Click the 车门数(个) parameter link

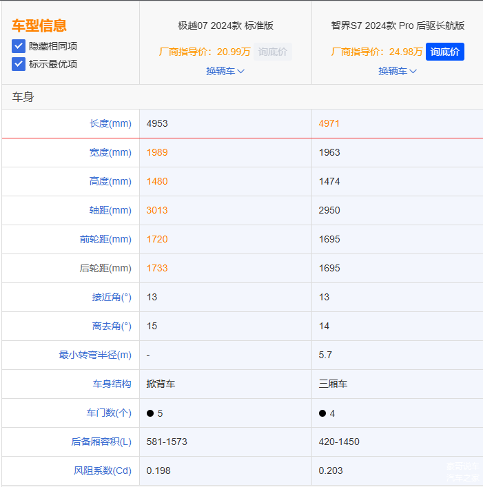pos(109,413)
